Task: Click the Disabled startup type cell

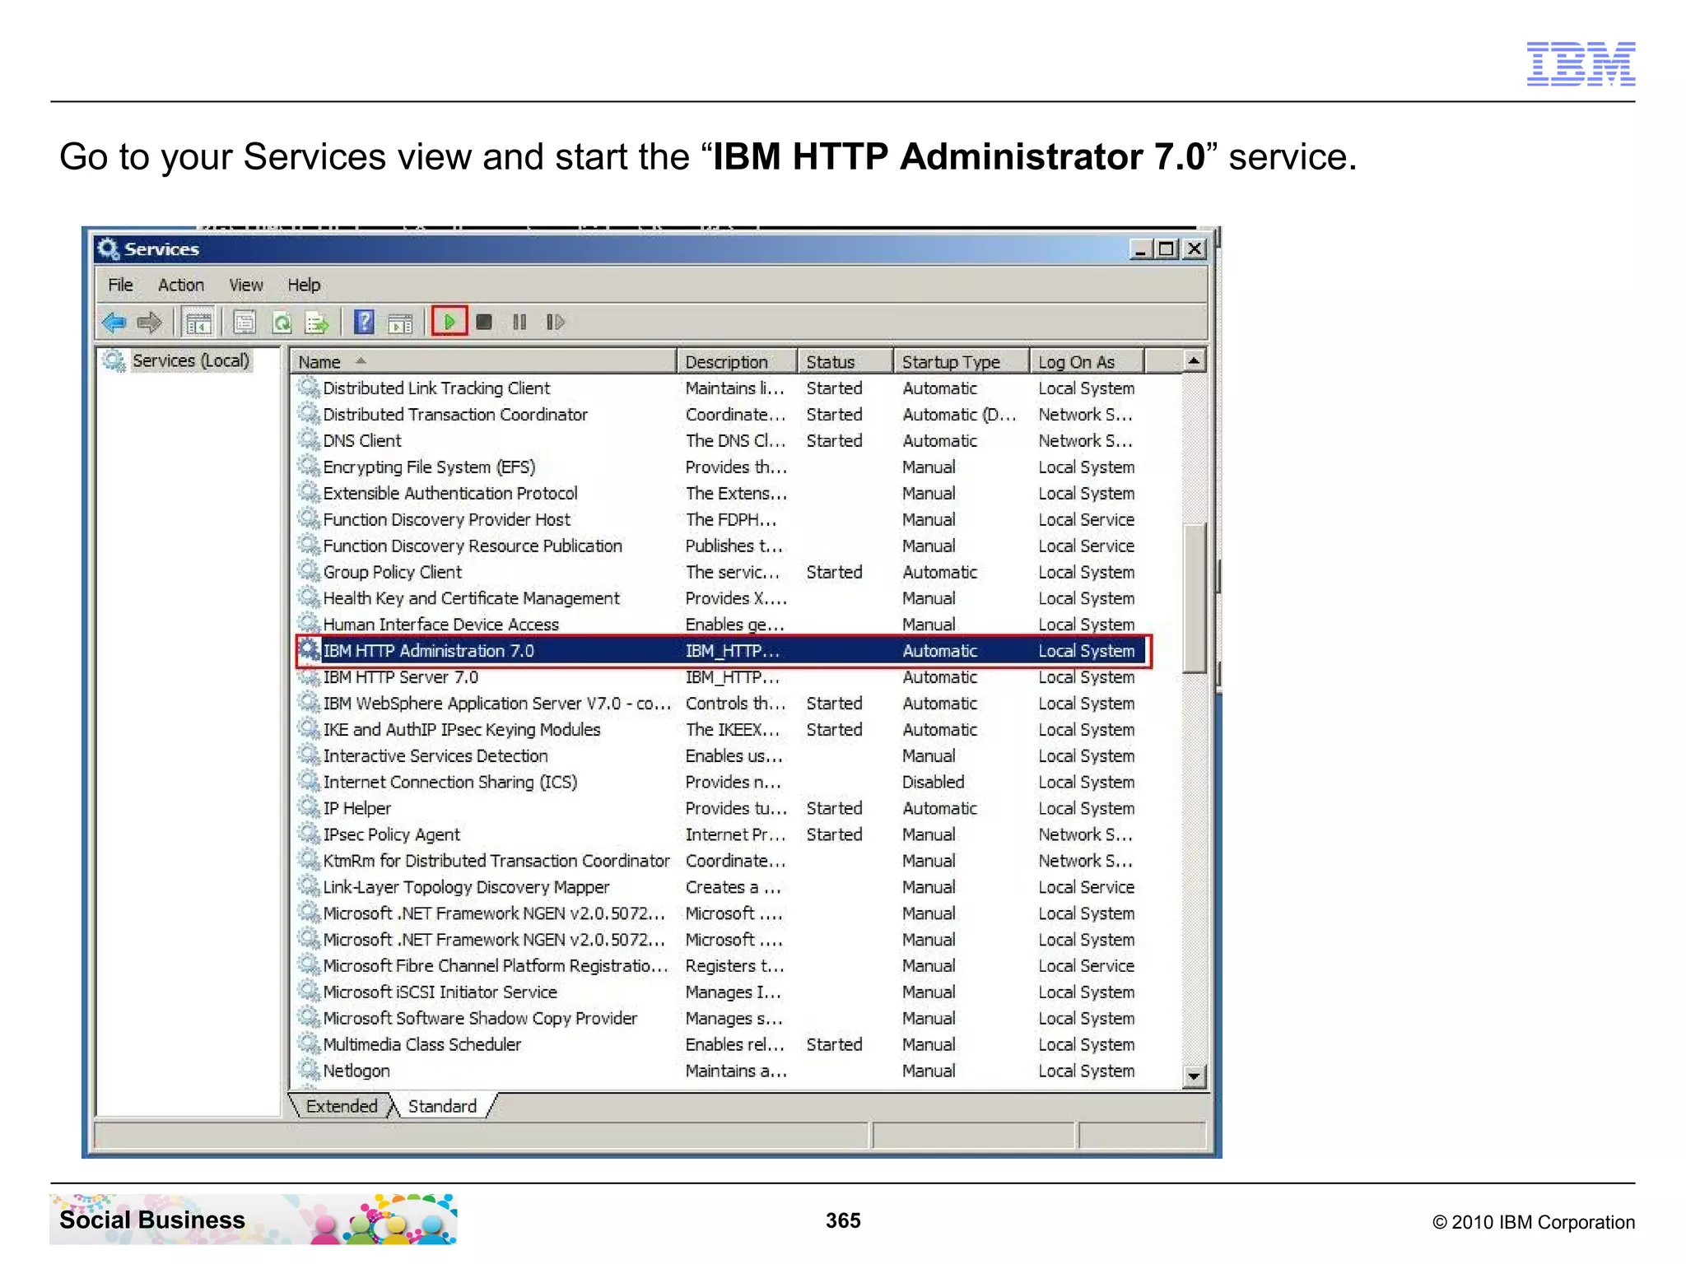Action: pos(933,782)
